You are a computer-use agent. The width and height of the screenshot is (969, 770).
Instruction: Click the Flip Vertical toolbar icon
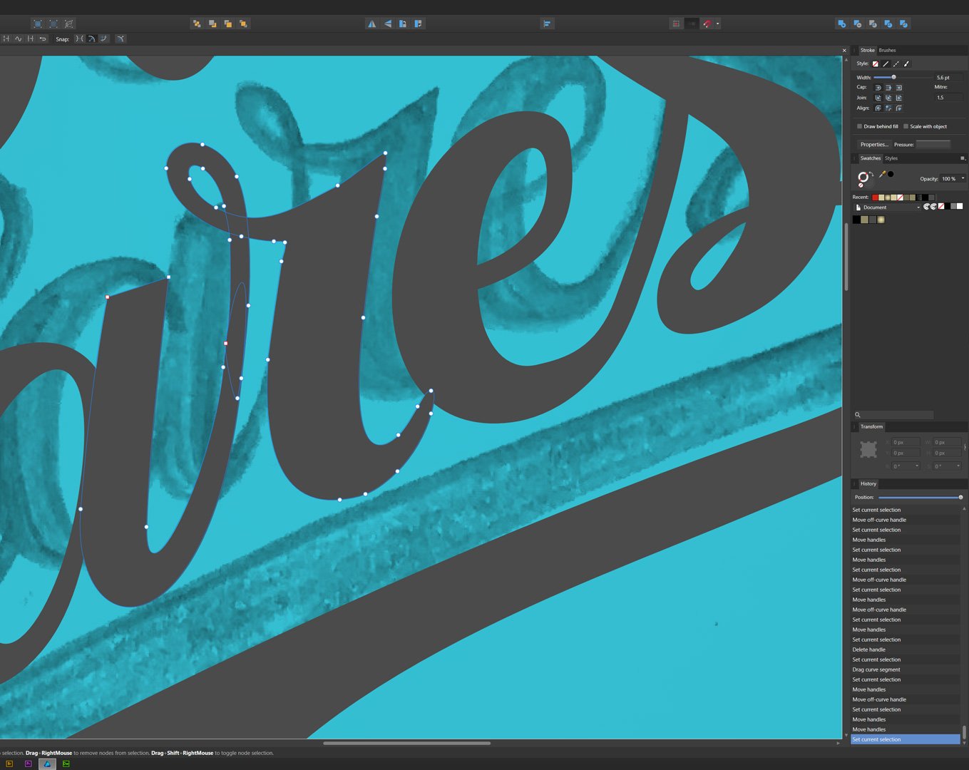(x=387, y=24)
